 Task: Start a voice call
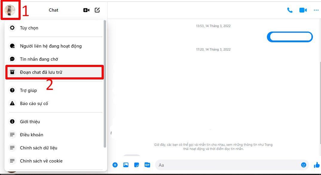click(289, 10)
